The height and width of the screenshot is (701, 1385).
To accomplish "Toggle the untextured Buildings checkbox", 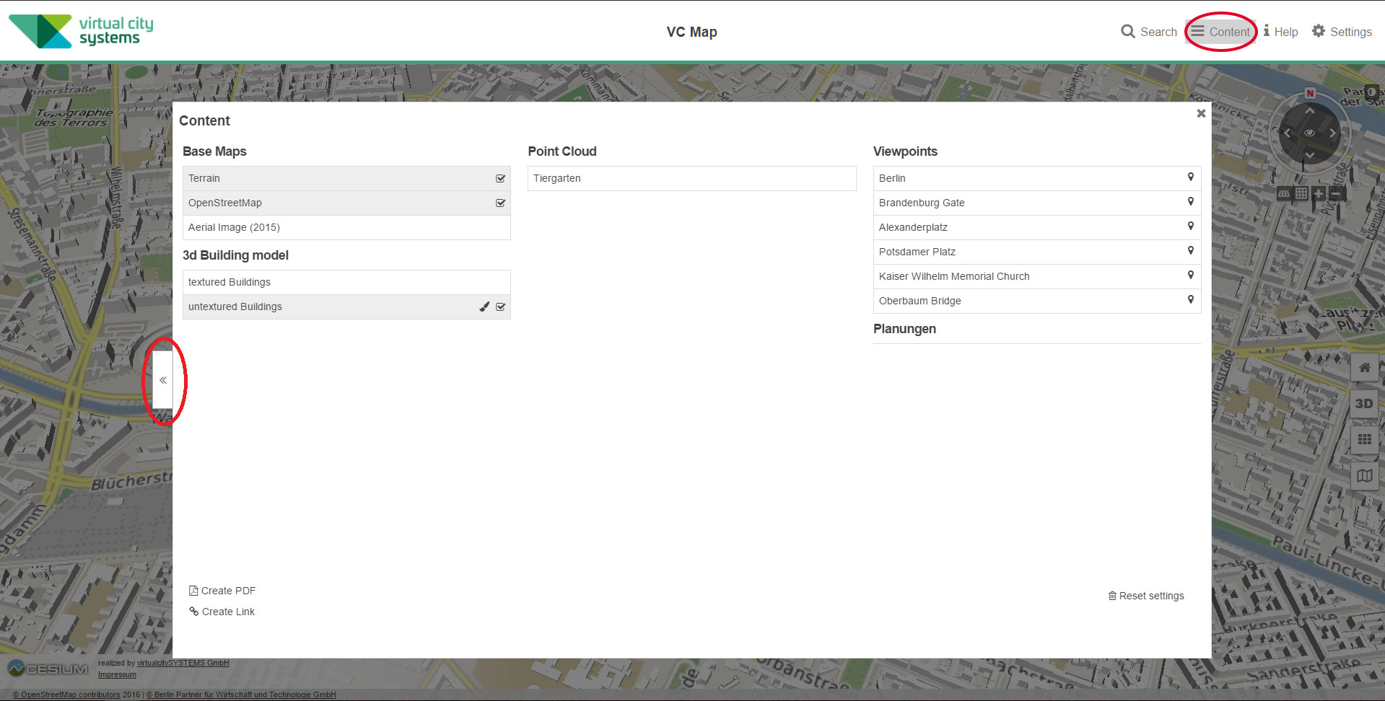I will point(500,307).
